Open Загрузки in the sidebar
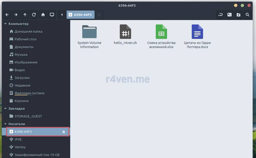This screenshot has height=158, width=256. coord(22,78)
